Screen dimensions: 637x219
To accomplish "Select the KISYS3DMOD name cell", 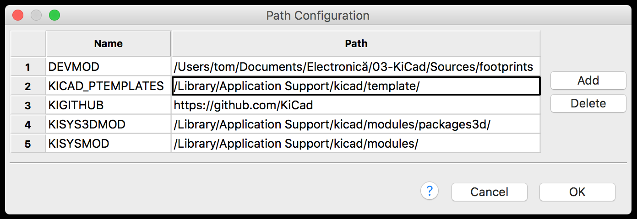I will coord(109,125).
